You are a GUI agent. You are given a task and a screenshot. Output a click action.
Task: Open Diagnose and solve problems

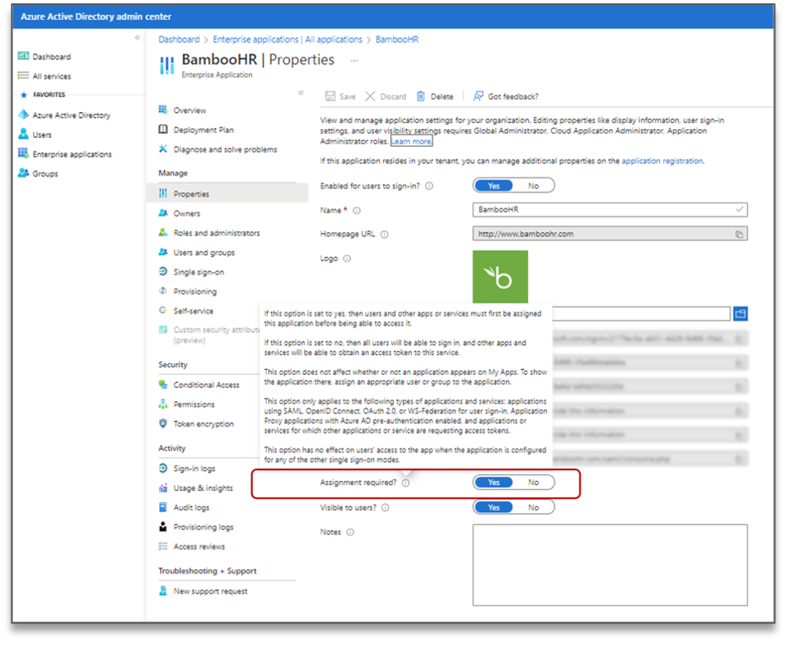[225, 149]
